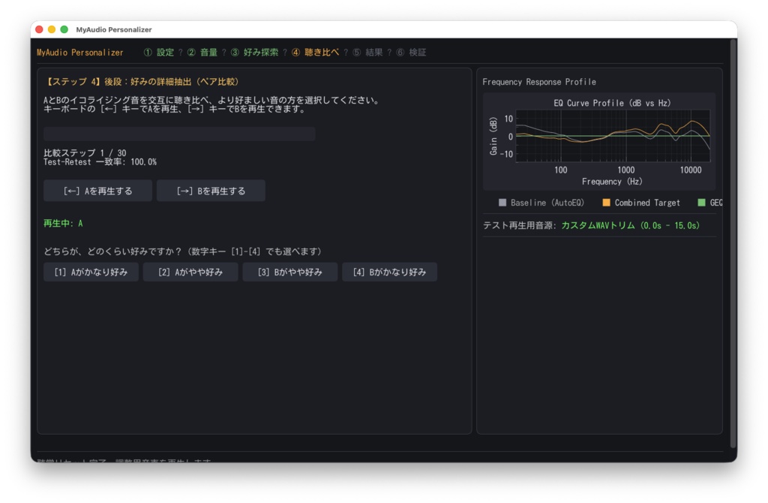Image resolution: width=768 pixels, height=503 pixels.
Task: Click the 再生中: A status text
Action: 63,224
